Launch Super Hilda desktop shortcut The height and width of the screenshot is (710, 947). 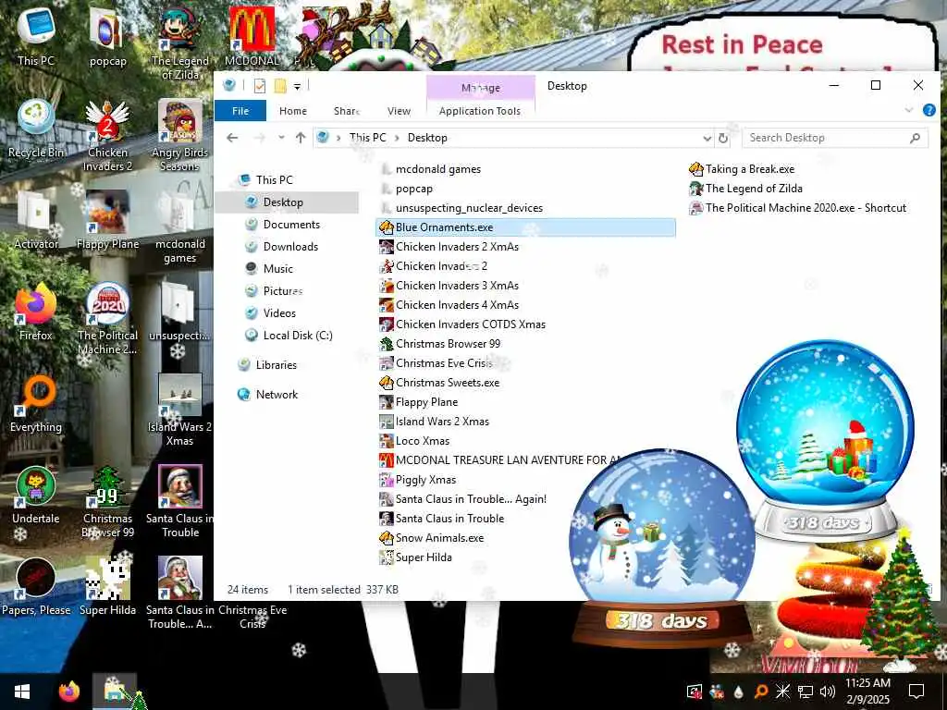107,587
